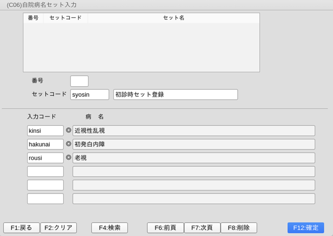Image resolution: width=333 pixels, height=236 pixels.
Task: Open search with F4:検索
Action: click(x=110, y=228)
